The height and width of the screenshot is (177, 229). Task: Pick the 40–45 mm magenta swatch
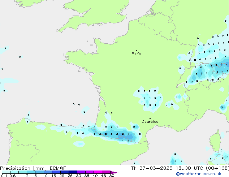click(x=98, y=172)
